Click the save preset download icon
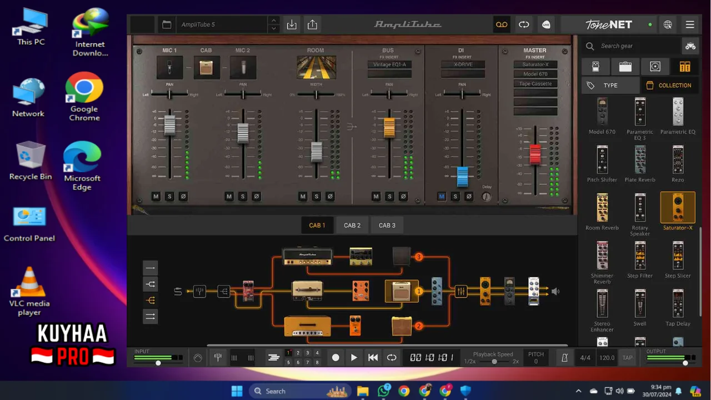 pos(292,24)
